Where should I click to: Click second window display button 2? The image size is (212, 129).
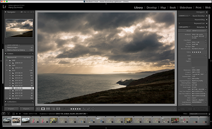(8, 114)
